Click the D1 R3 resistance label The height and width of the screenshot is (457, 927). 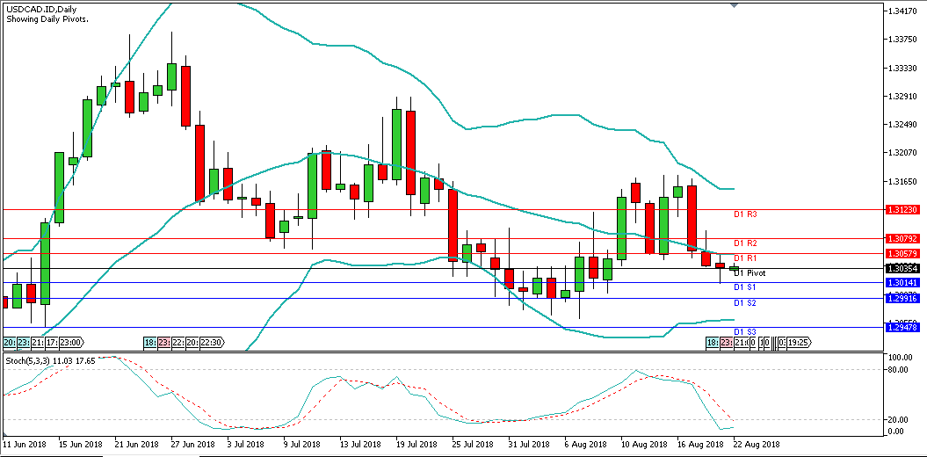[745, 214]
